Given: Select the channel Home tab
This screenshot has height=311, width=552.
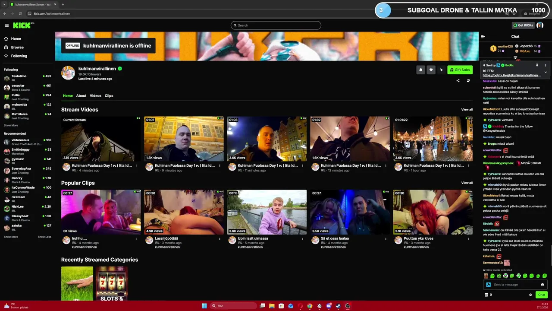Looking at the screenshot, I should (x=68, y=96).
